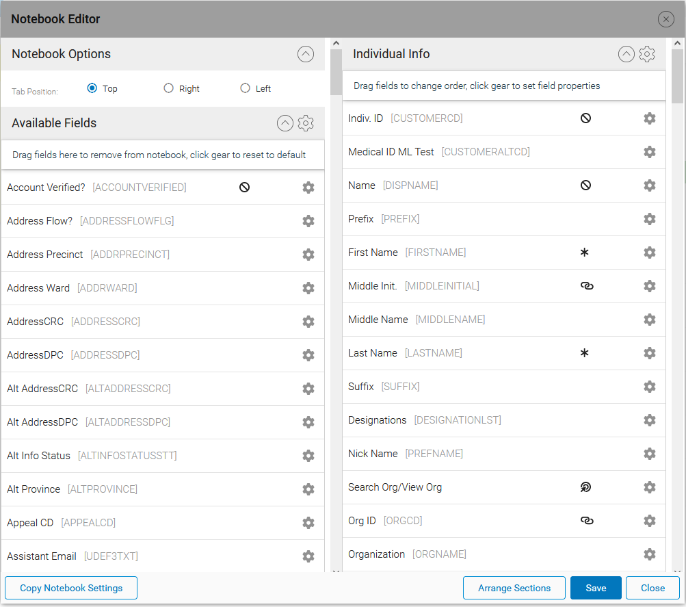Open gear settings for Suffix field
The width and height of the screenshot is (686, 607).
(x=650, y=387)
